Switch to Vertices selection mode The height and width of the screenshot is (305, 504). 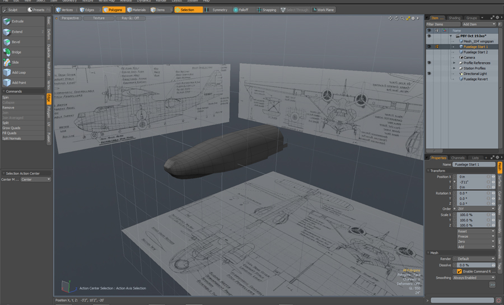pos(67,10)
